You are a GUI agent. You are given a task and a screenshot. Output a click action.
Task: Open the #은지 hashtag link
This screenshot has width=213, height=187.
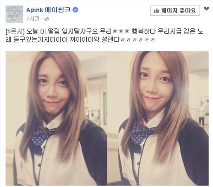pos(15,32)
